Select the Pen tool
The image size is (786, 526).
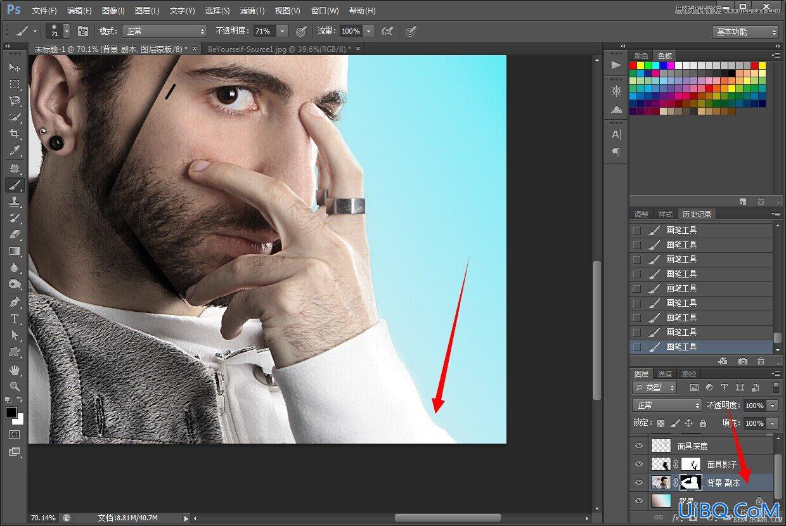(x=15, y=302)
